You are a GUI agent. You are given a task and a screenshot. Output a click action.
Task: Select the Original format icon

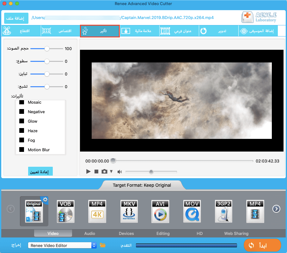[x=34, y=211]
